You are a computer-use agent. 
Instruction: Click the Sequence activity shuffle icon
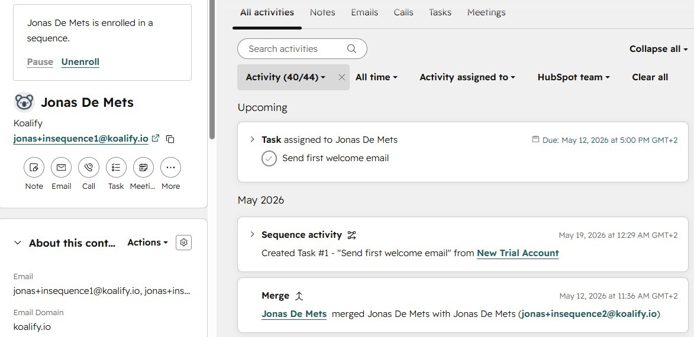352,235
